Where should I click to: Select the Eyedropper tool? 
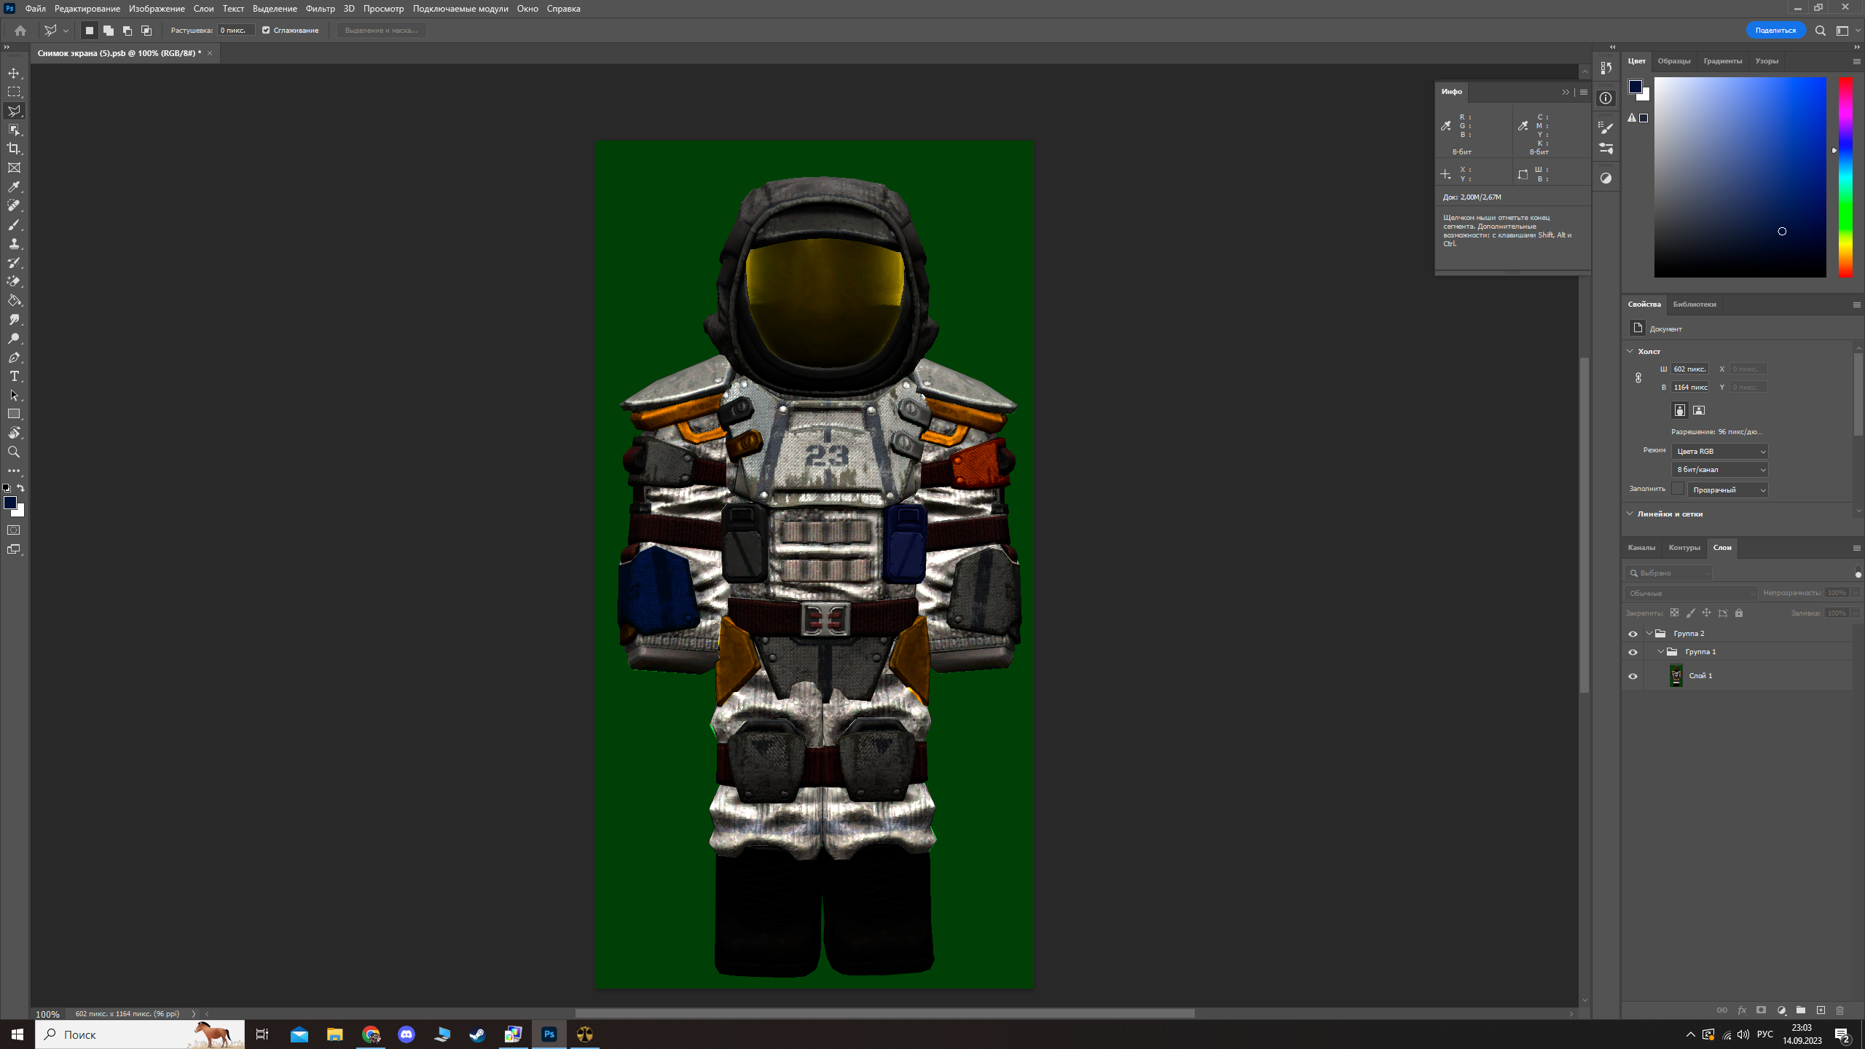coord(14,186)
